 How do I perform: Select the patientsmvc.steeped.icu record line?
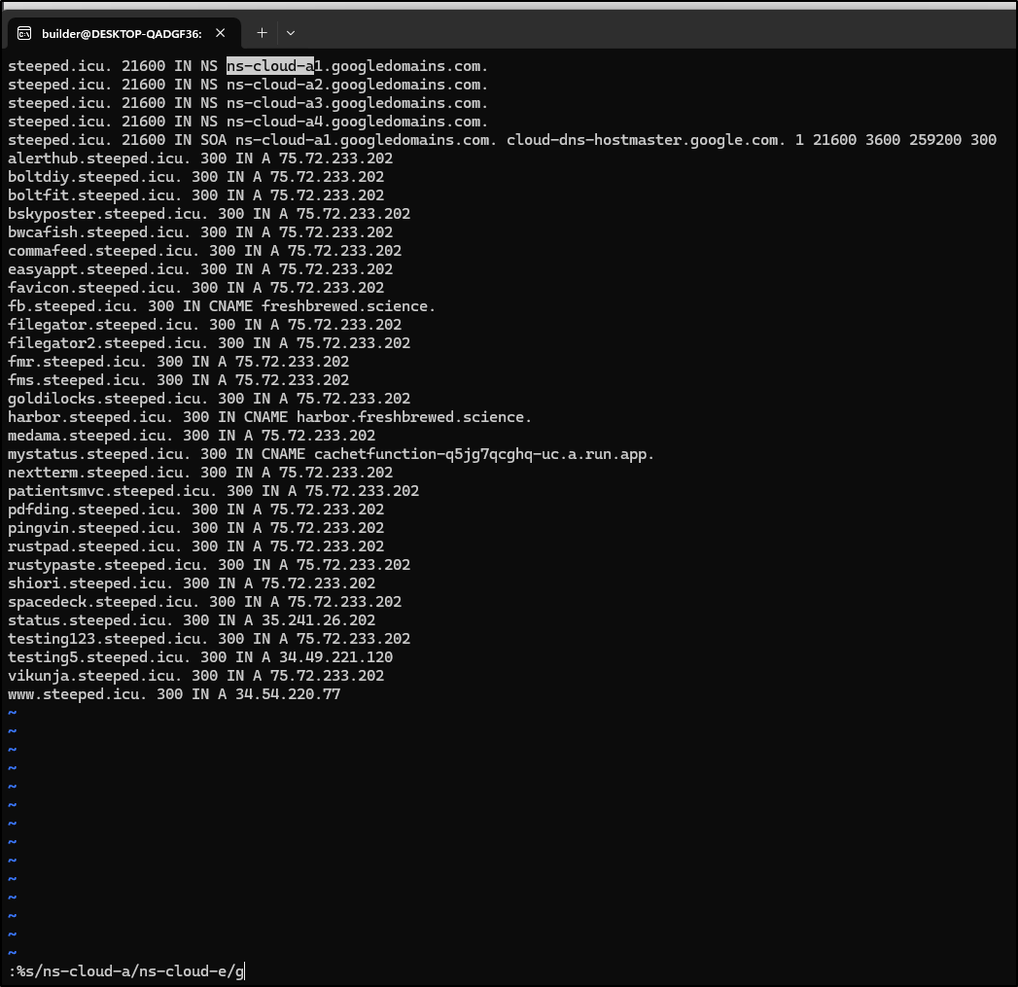tap(213, 491)
